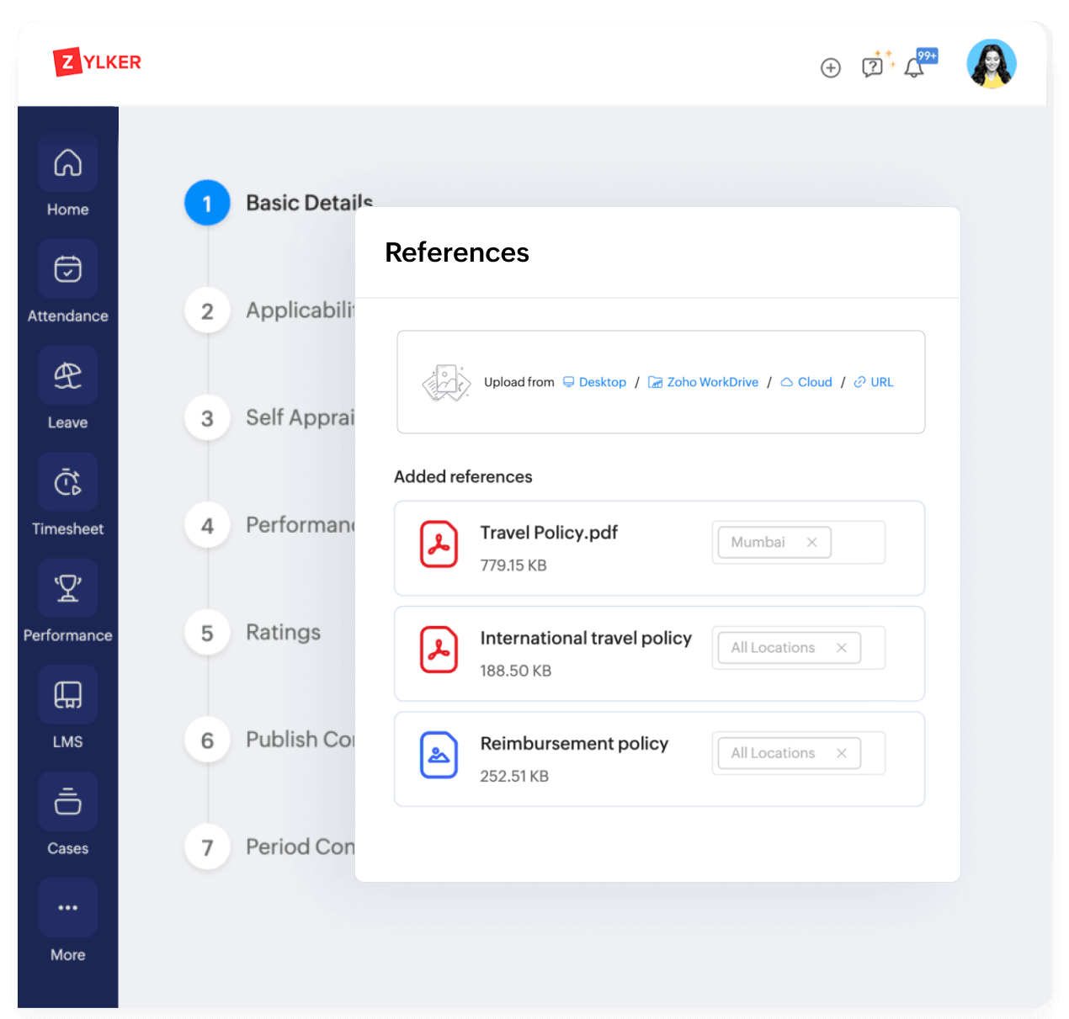Show More options in sidebar
Viewport: 1069px width, 1019px height.
67,908
